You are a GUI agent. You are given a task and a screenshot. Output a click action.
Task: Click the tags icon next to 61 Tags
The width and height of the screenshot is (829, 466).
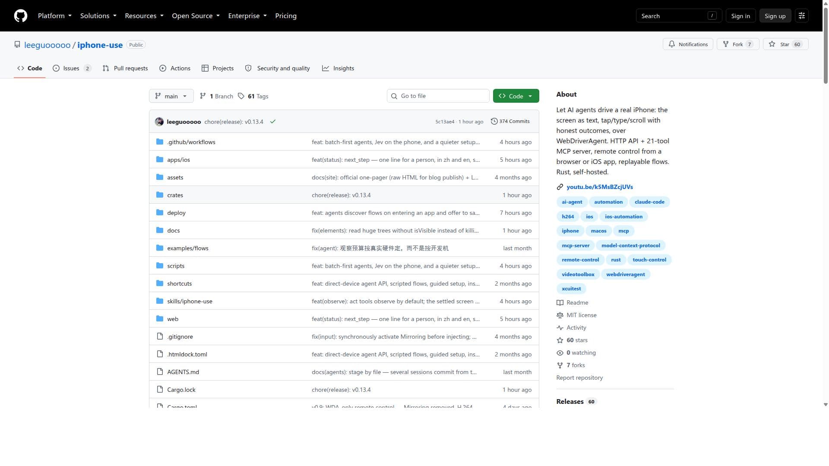coord(241,96)
